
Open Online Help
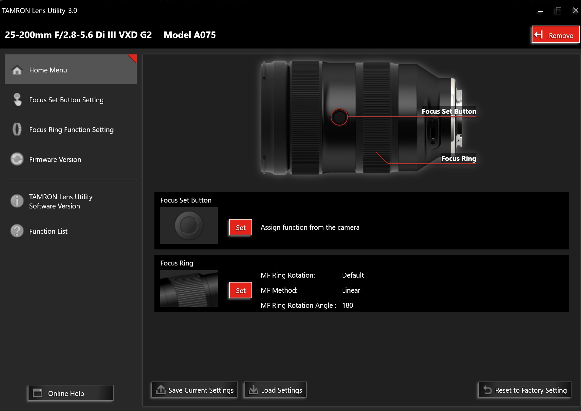click(x=71, y=393)
